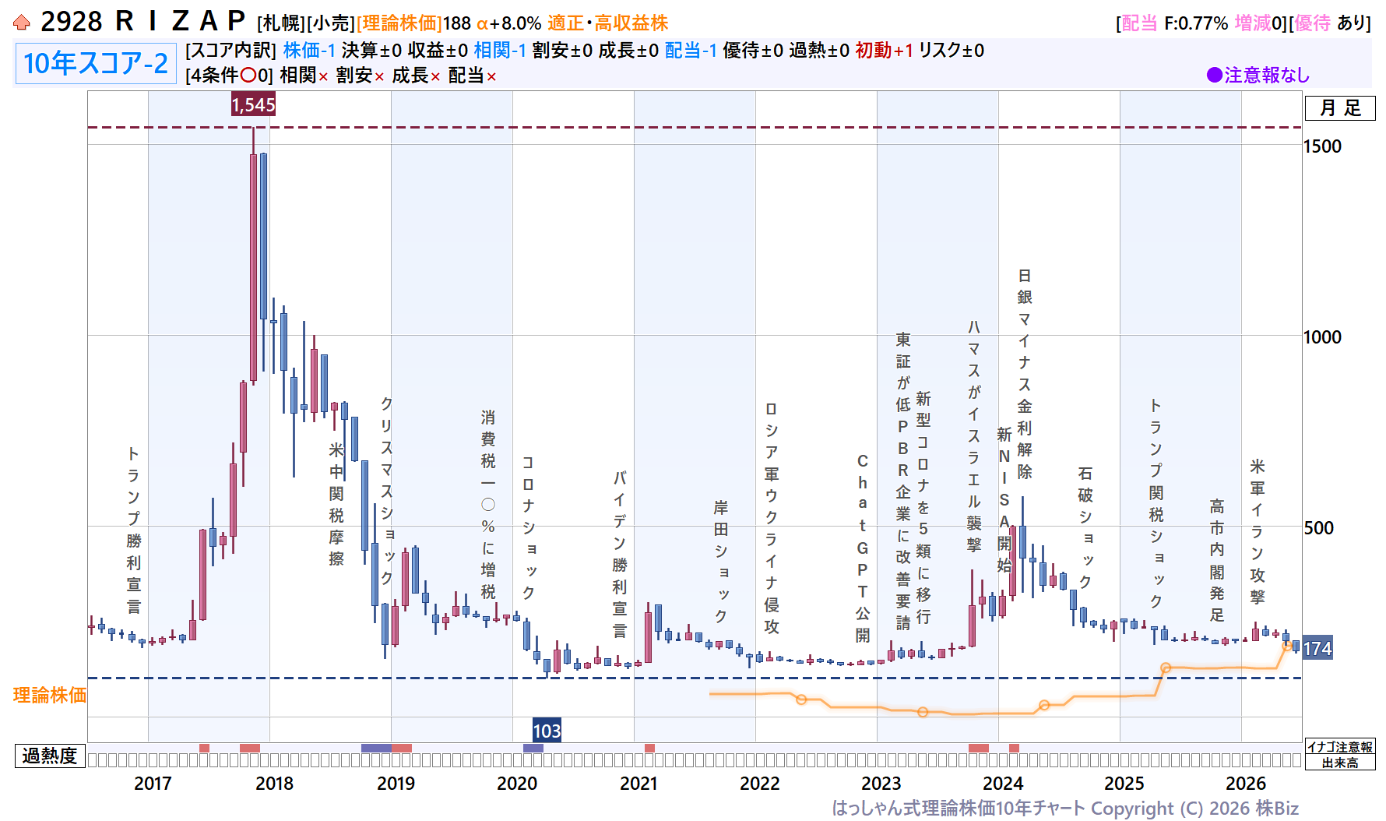Click the orange theoretical-price circle marker in 2025
Viewport: 1386px width, 821px height.
click(1166, 668)
